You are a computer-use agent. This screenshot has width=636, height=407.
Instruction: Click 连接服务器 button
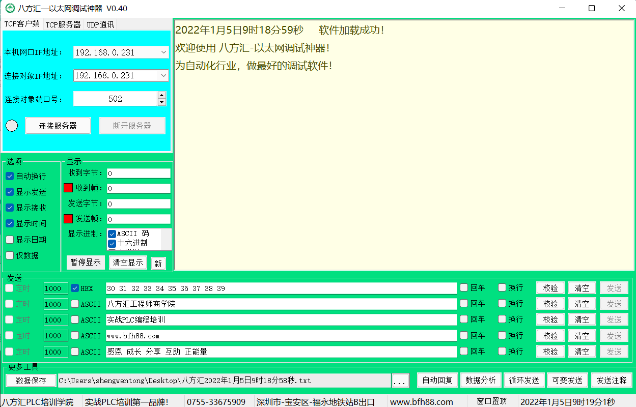tap(58, 126)
